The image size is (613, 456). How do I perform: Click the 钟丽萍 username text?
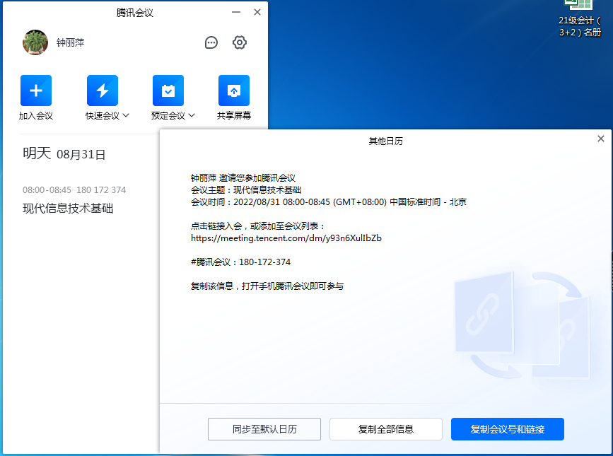pyautogui.click(x=71, y=42)
